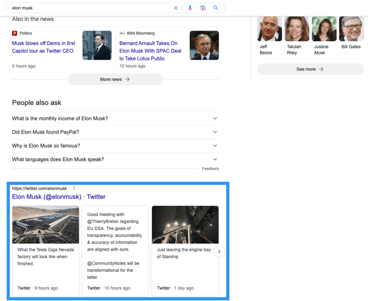Click the "Bill Gates" name label
The image size is (368, 301).
coord(351,47)
